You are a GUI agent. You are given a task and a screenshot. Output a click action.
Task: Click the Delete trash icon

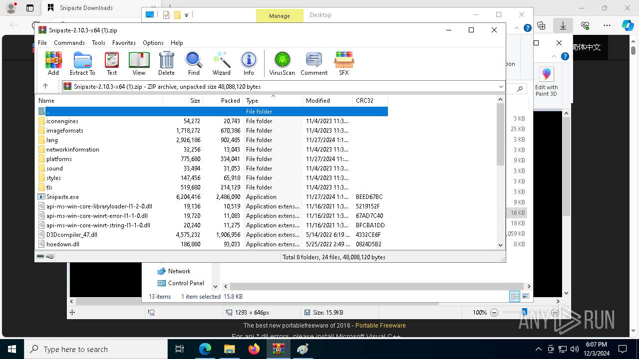(x=166, y=63)
